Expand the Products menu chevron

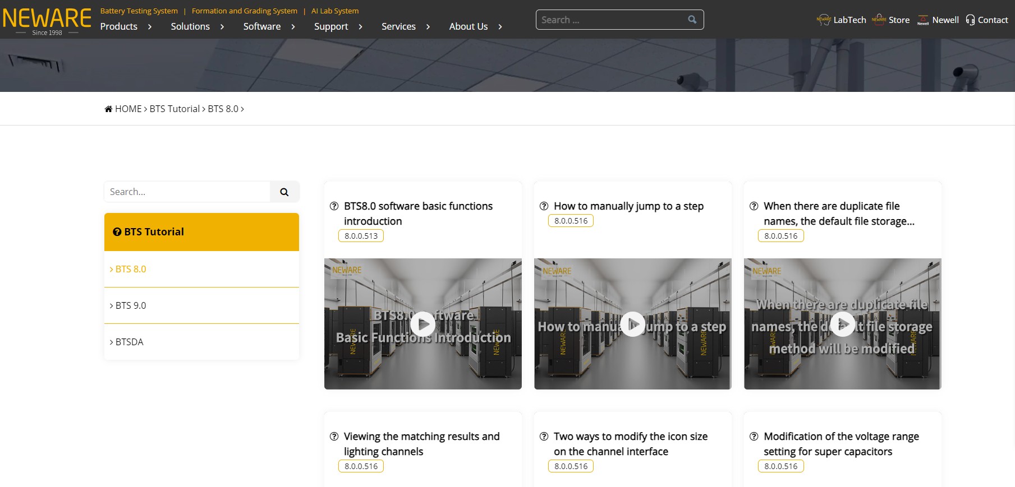pyautogui.click(x=150, y=27)
